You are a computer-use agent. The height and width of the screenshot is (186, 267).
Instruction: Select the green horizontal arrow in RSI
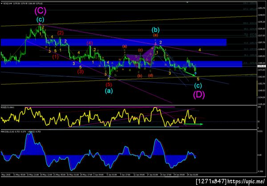[194, 124]
